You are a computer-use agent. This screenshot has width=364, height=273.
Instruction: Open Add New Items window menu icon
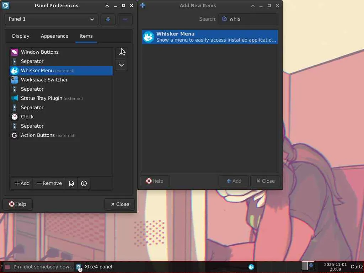143,5
